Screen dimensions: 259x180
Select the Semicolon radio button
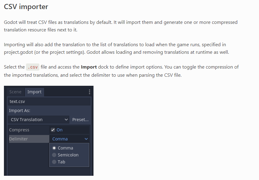point(54,155)
